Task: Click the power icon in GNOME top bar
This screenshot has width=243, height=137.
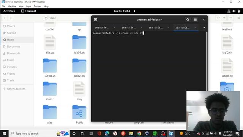Action: point(239,11)
